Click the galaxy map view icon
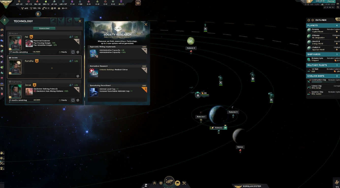Viewport: 340px width, 188px height. coord(169,181)
